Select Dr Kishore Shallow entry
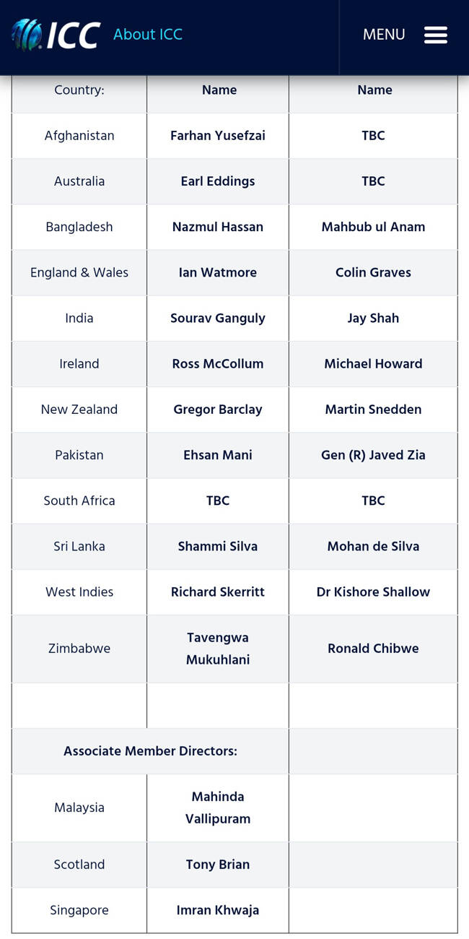Image resolution: width=469 pixels, height=939 pixels. point(373,592)
